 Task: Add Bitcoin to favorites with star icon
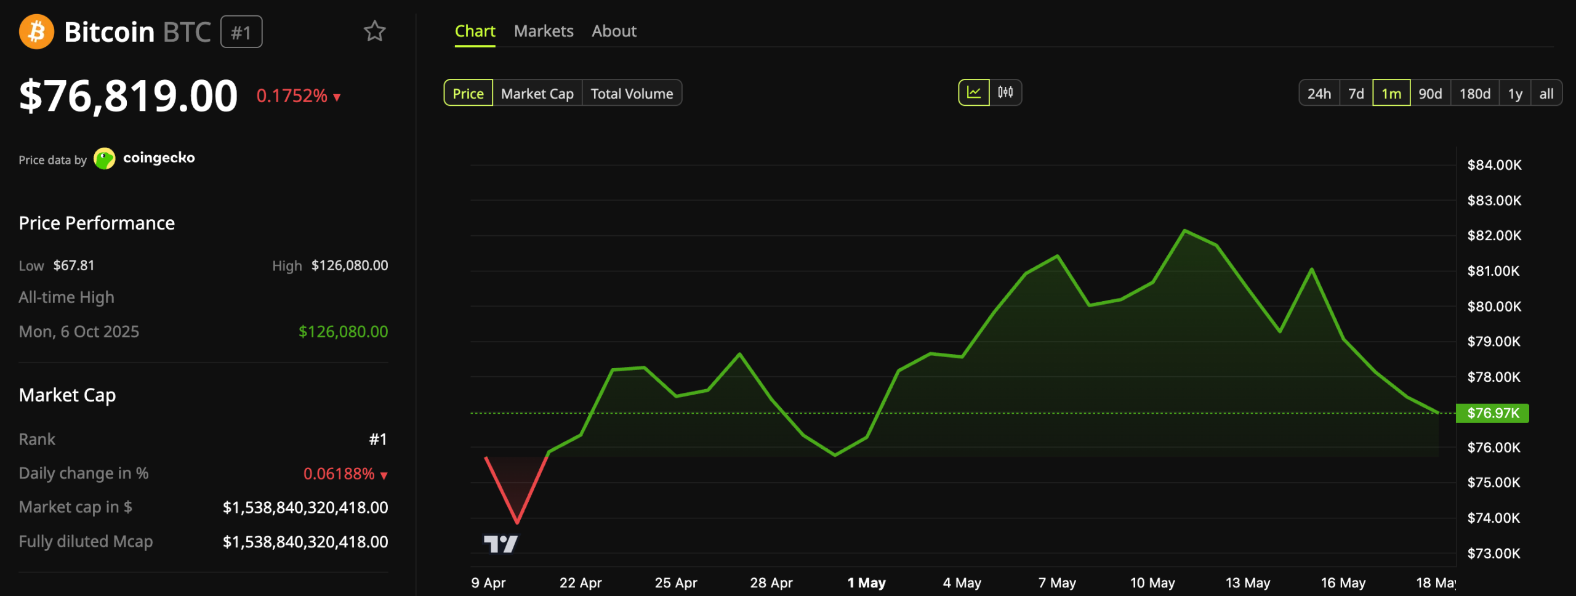pos(374,31)
